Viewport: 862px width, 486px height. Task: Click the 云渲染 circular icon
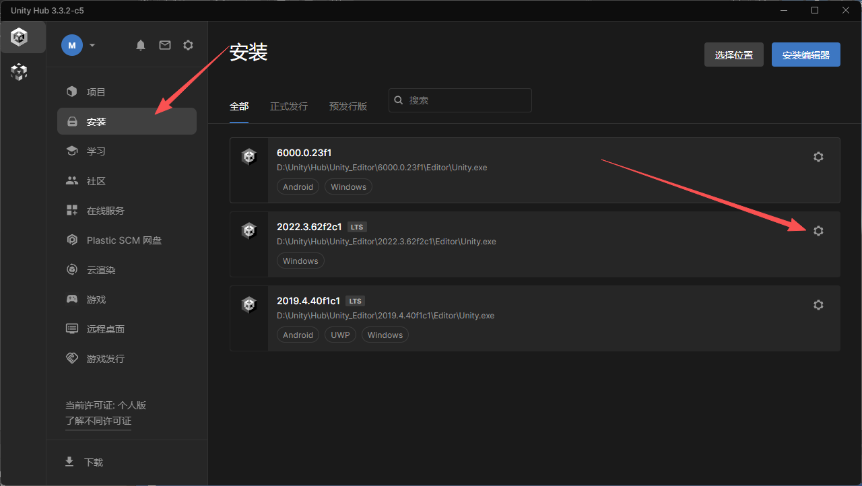pyautogui.click(x=72, y=269)
